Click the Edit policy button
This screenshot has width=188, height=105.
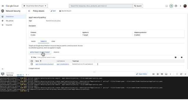53,11
